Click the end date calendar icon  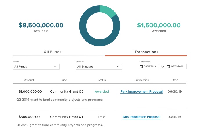[x=168, y=66]
